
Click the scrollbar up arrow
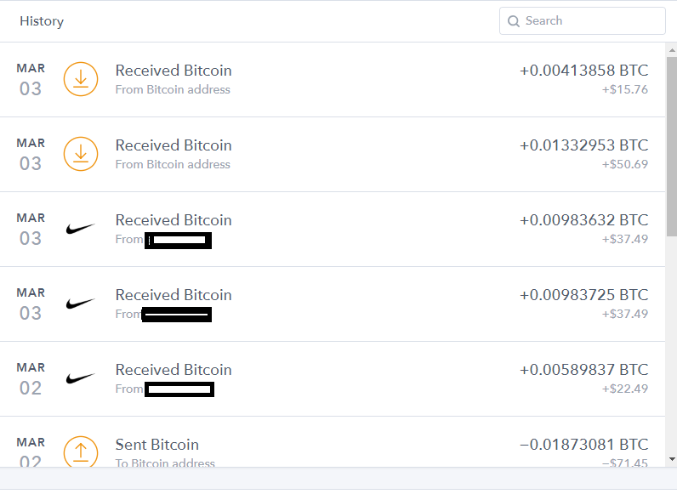[672, 50]
